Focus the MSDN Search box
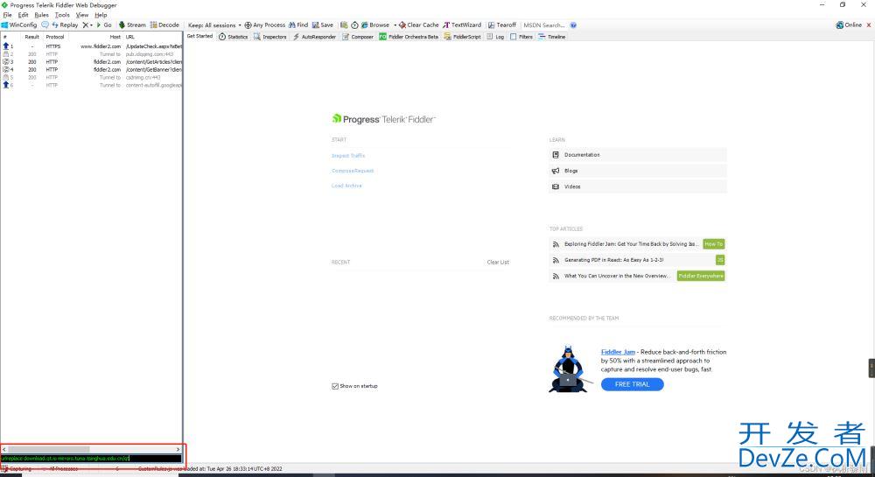Image resolution: width=875 pixels, height=477 pixels. (544, 25)
